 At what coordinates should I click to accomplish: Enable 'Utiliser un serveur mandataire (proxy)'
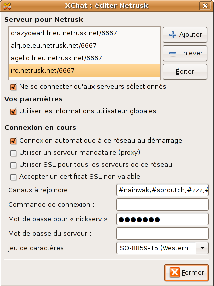tap(13, 153)
